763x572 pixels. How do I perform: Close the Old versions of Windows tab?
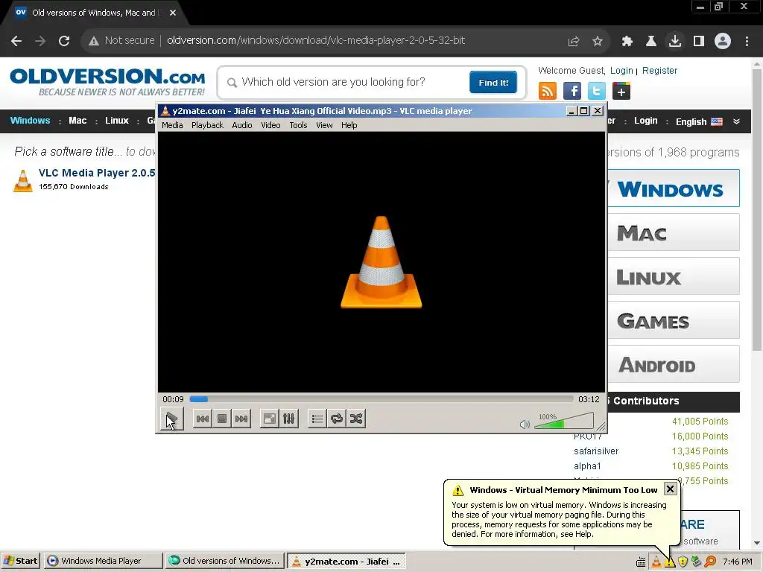tap(173, 13)
